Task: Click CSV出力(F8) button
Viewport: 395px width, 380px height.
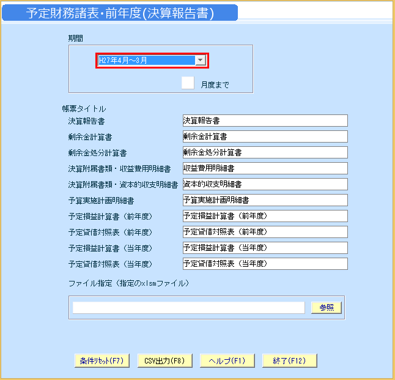Action: pos(164,360)
